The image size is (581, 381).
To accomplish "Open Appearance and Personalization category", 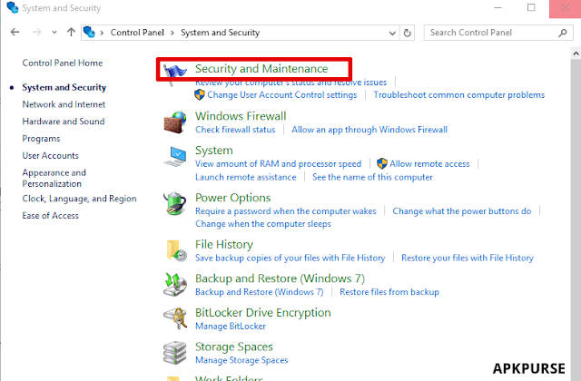I will pyautogui.click(x=54, y=178).
